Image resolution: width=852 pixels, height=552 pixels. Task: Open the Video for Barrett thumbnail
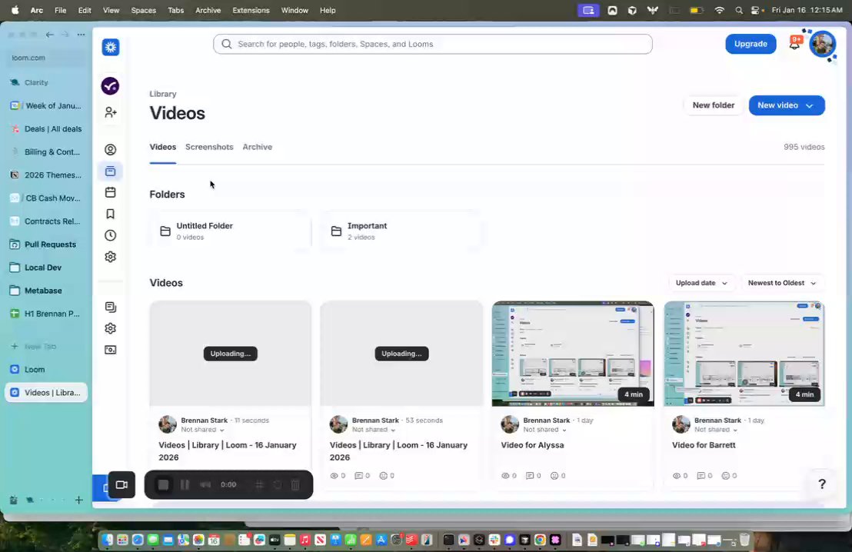tap(744, 354)
